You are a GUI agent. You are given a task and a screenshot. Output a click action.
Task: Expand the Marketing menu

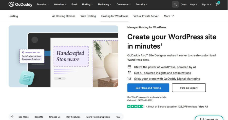pos(105,4)
